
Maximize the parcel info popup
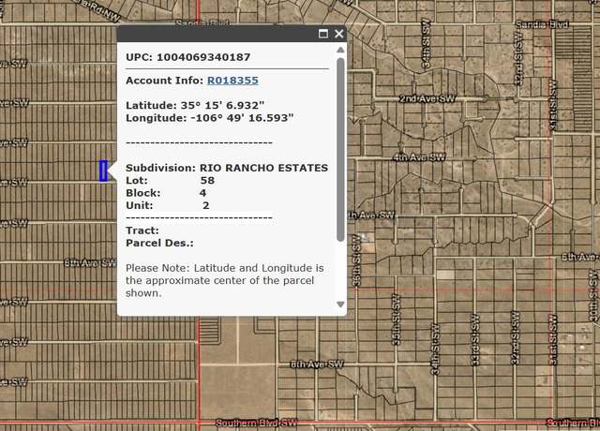click(x=323, y=34)
